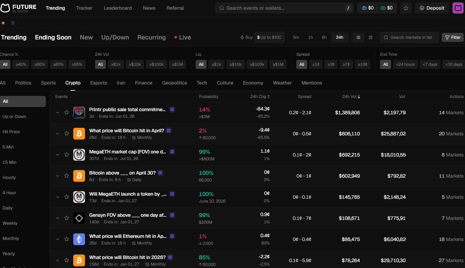Favorite the Gensyn FDV event
This screenshot has height=268, width=465.
pyautogui.click(x=66, y=218)
